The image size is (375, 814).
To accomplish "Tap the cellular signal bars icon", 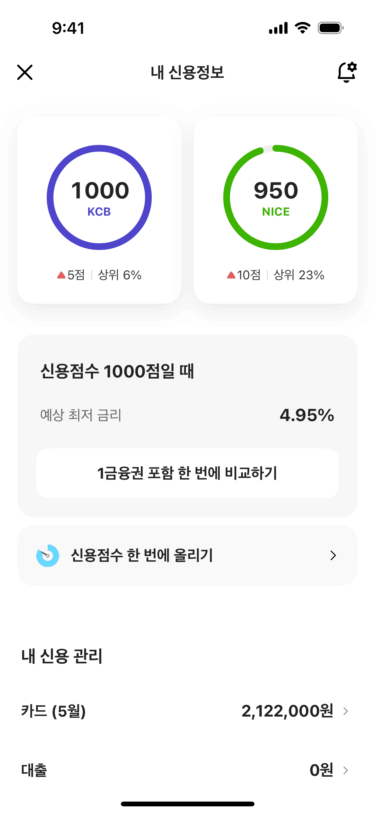I will [x=278, y=28].
